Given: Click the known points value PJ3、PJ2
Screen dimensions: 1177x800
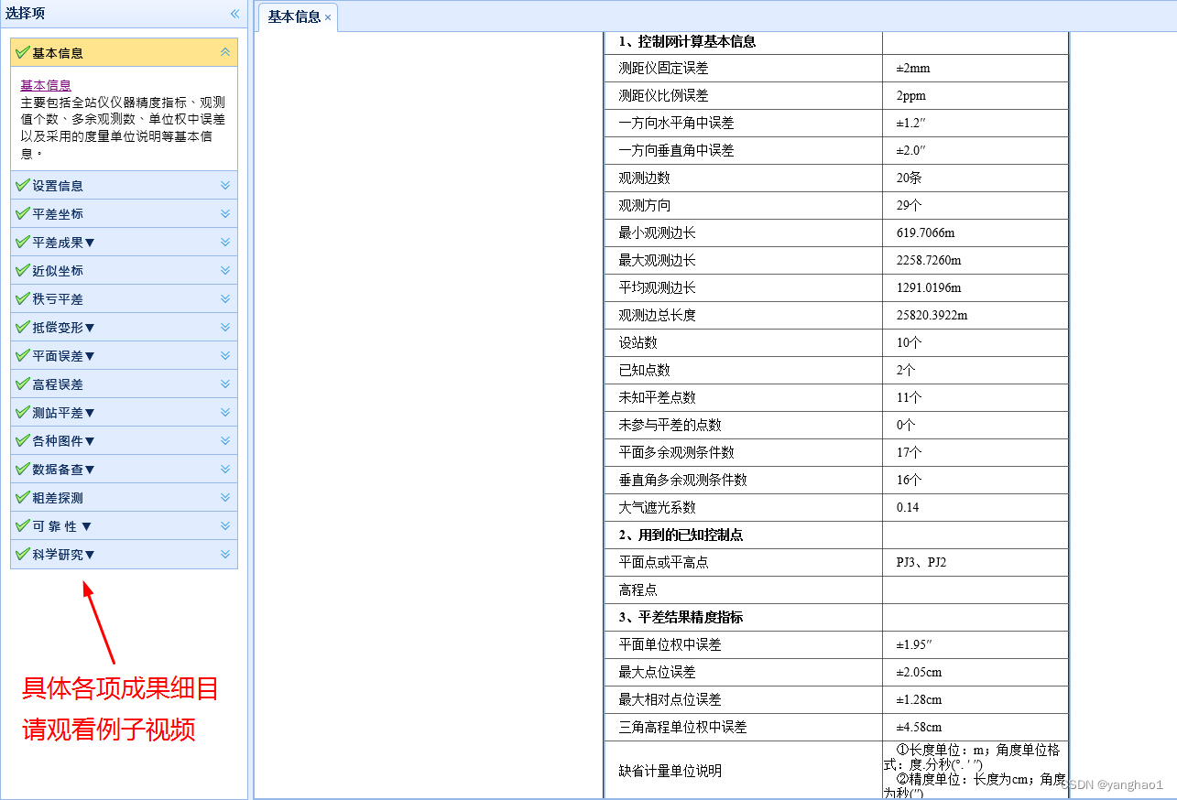Looking at the screenshot, I should pos(921,563).
